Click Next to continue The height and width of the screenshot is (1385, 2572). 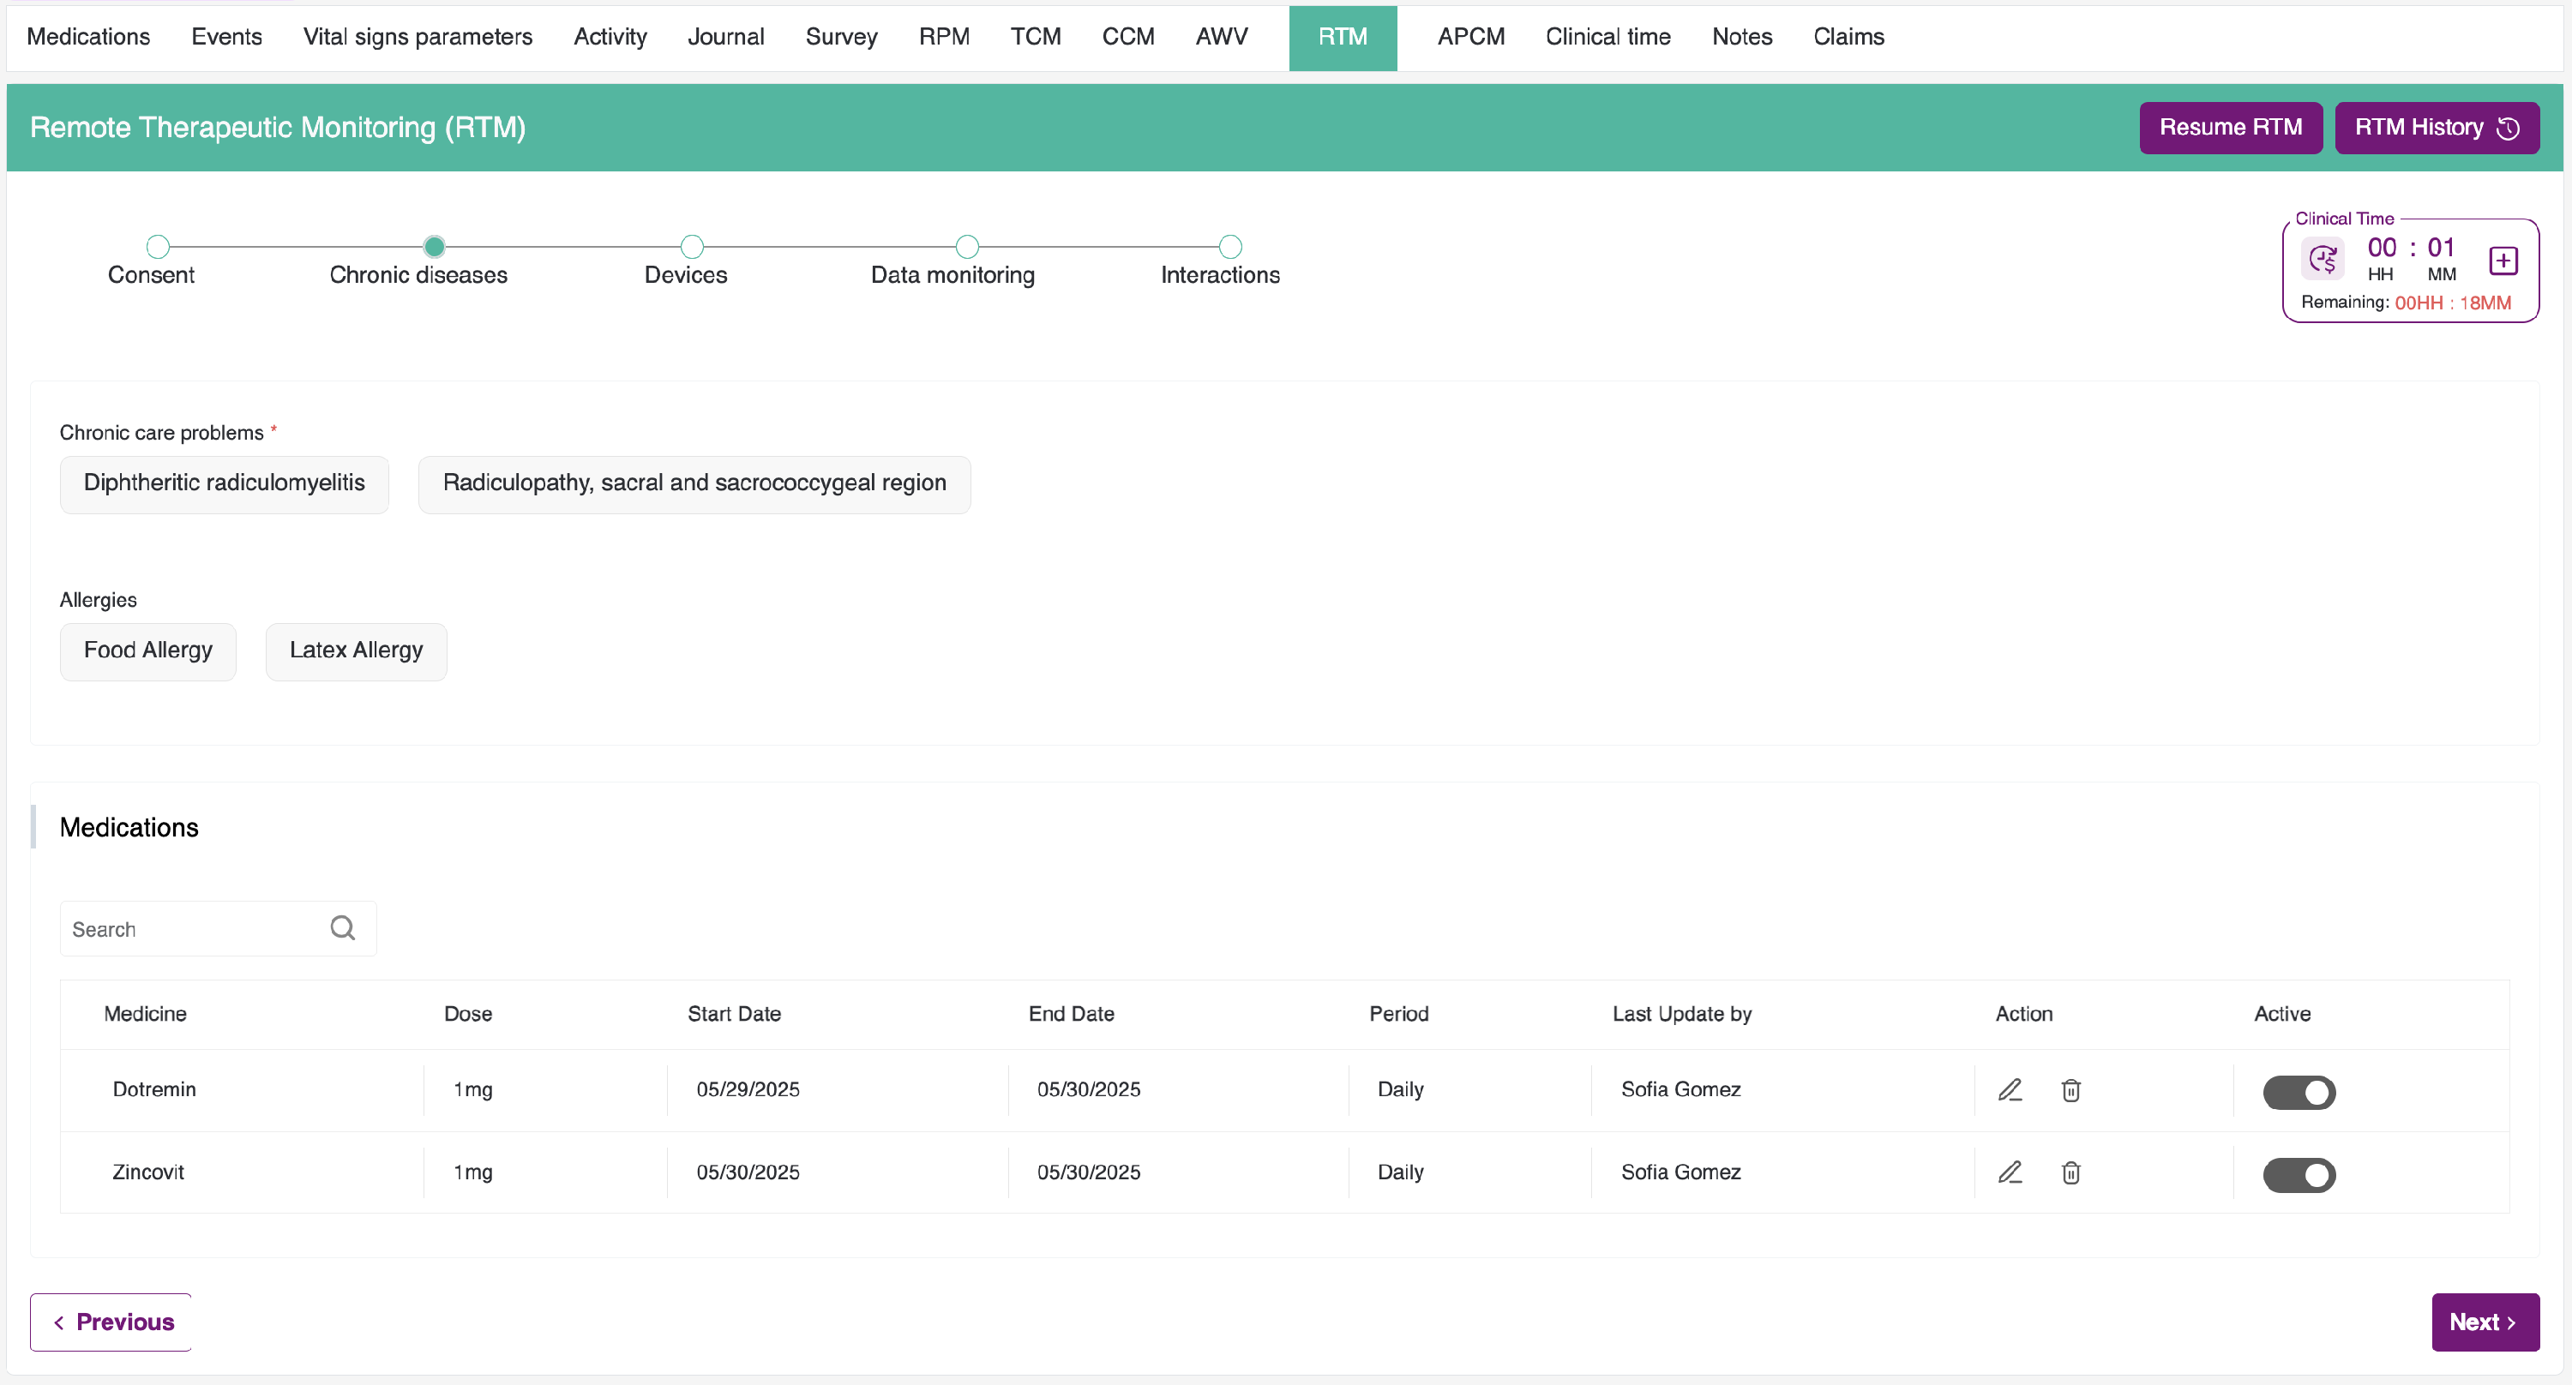pos(2485,1322)
